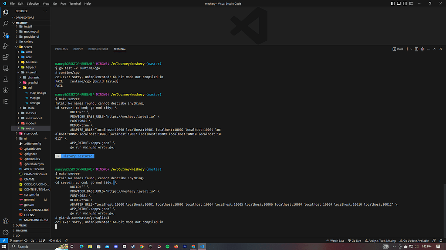The height and width of the screenshot is (250, 446).
Task: Open Run and Debug view
Action: point(5,46)
